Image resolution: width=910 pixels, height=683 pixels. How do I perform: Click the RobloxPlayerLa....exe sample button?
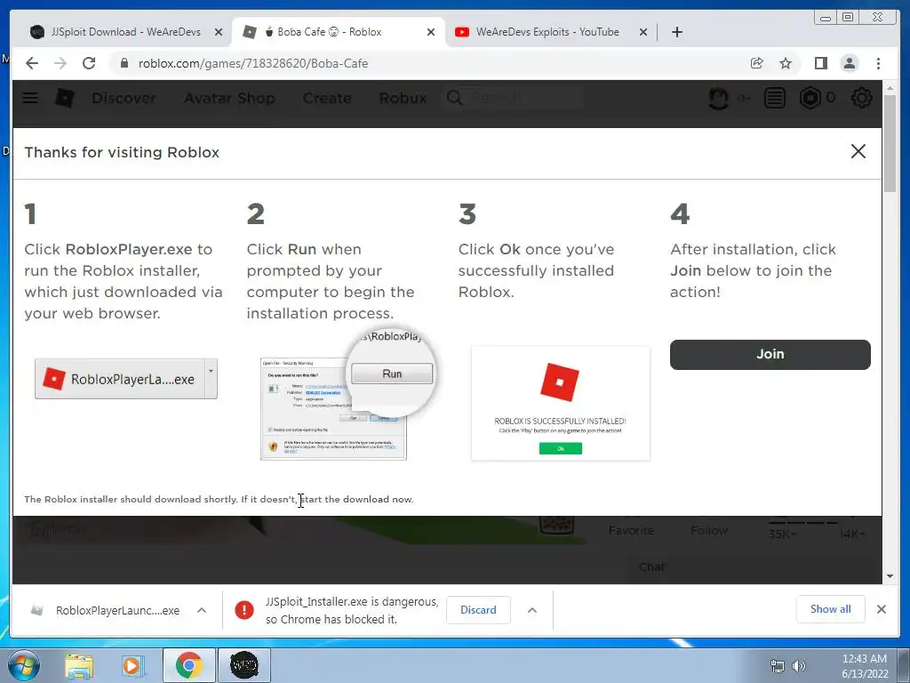coord(120,379)
